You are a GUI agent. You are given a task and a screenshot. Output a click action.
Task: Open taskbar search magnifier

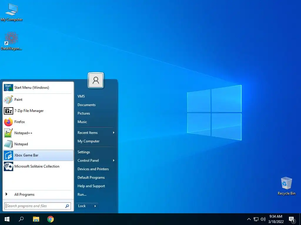point(21,219)
